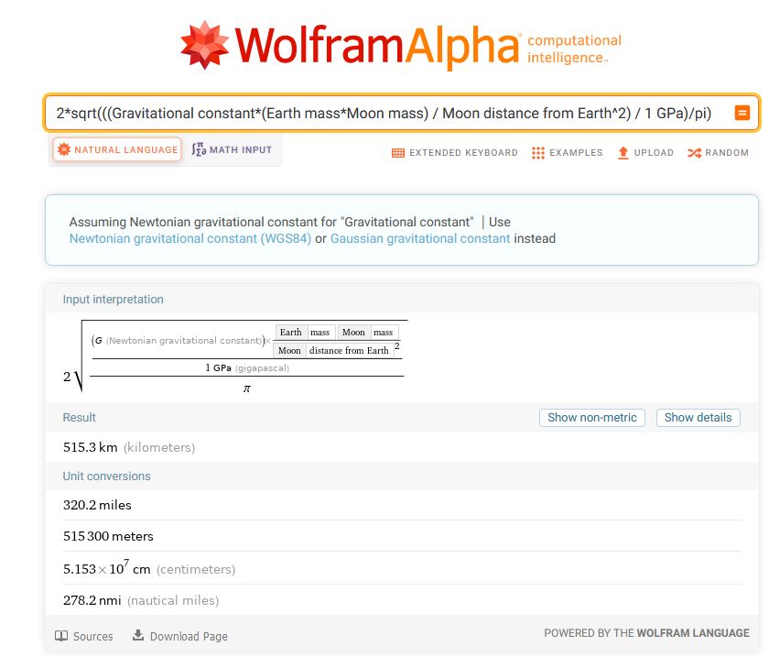Click the Random shuffle icon
Image resolution: width=769 pixels, height=657 pixels.
pos(694,153)
